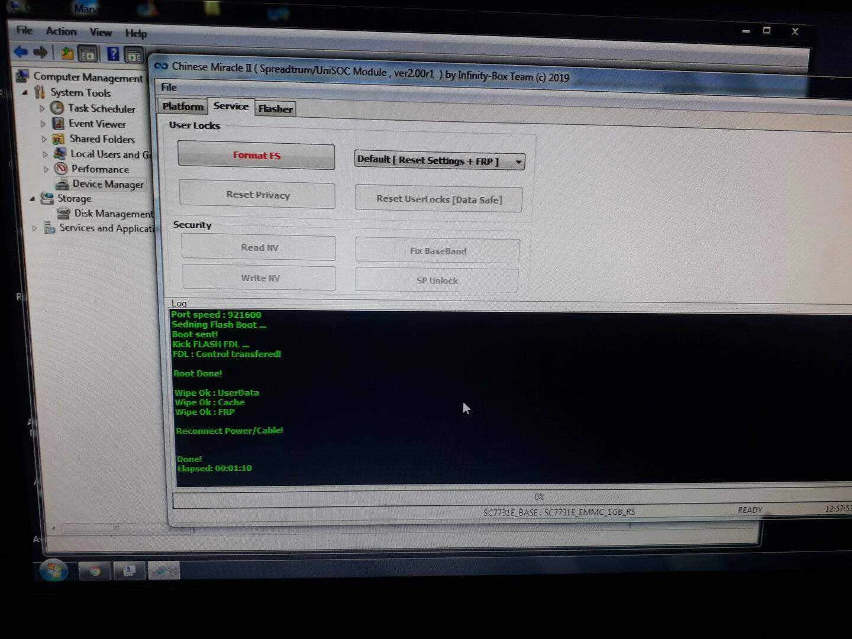The height and width of the screenshot is (639, 852).
Task: Switch to the Service tab
Action: [x=231, y=106]
